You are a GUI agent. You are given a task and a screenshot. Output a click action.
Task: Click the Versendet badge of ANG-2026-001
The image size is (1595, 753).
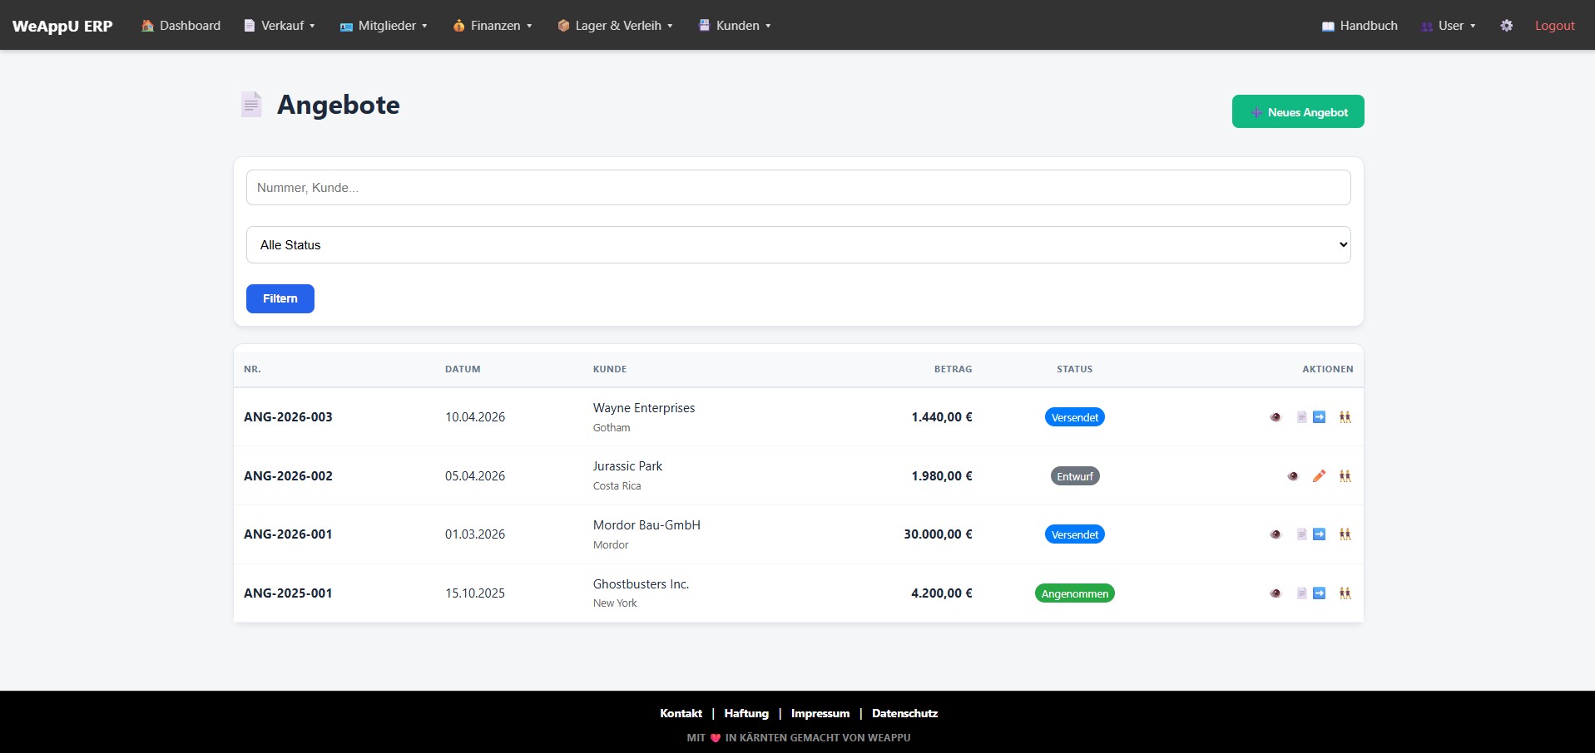tap(1074, 534)
